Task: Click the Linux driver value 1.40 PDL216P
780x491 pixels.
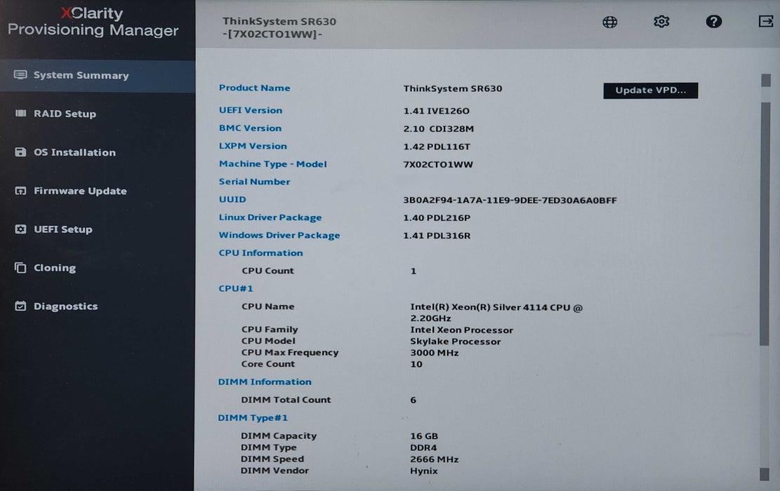Action: click(x=437, y=217)
